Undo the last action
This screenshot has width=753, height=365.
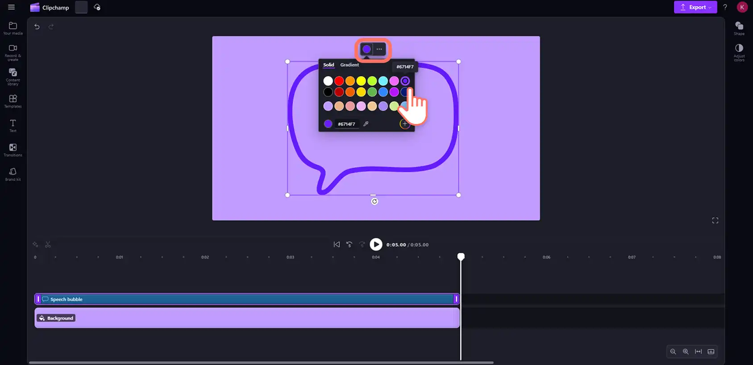pyautogui.click(x=37, y=27)
